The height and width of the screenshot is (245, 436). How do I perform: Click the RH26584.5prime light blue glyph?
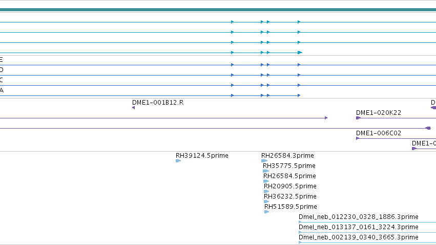(x=266, y=181)
